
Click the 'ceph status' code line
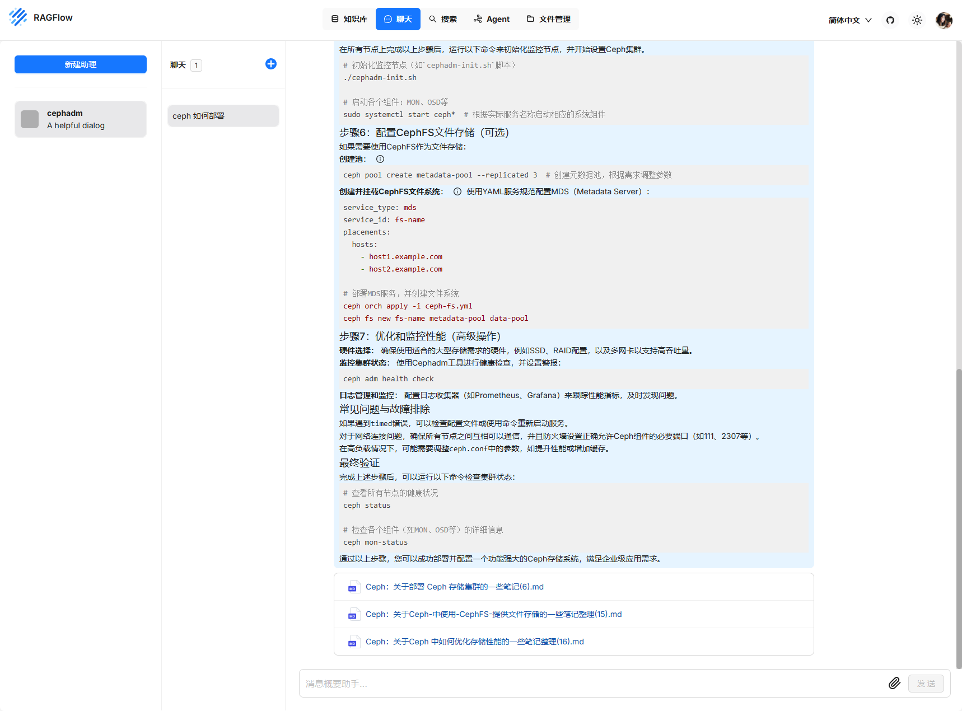[367, 506]
